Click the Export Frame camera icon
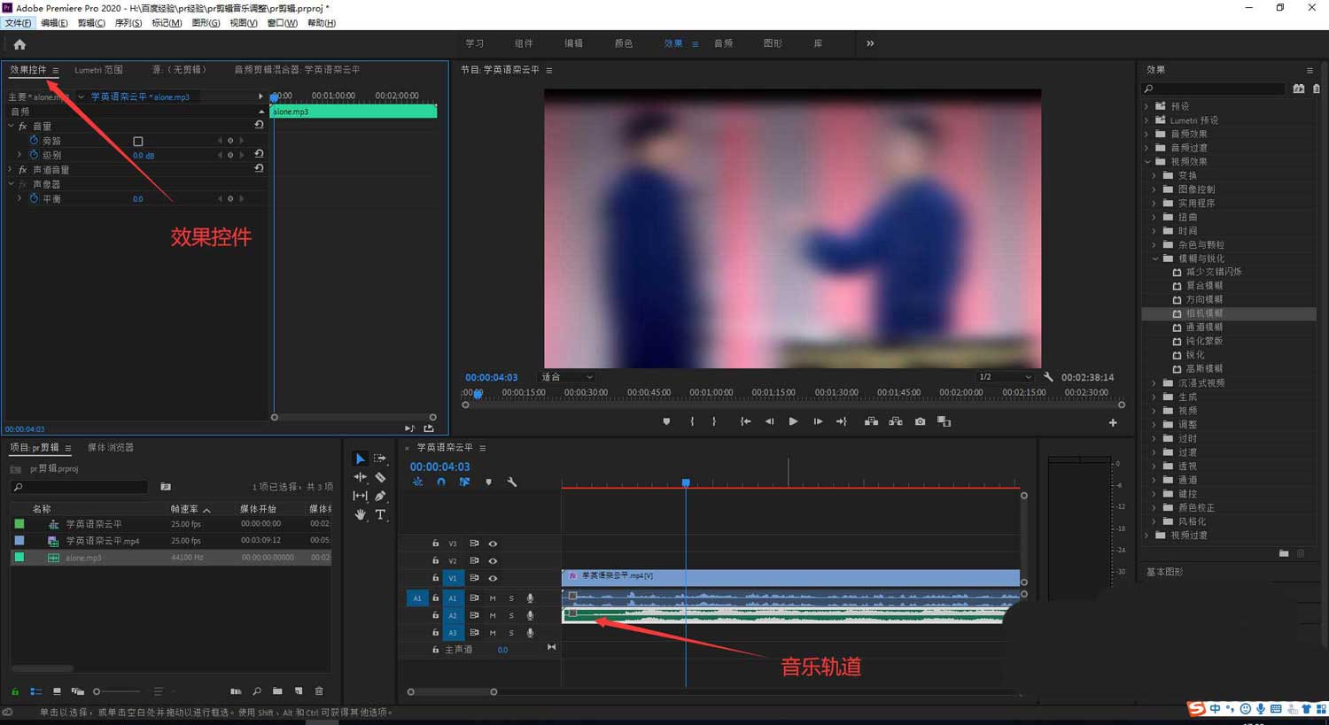The width and height of the screenshot is (1329, 725). point(920,421)
